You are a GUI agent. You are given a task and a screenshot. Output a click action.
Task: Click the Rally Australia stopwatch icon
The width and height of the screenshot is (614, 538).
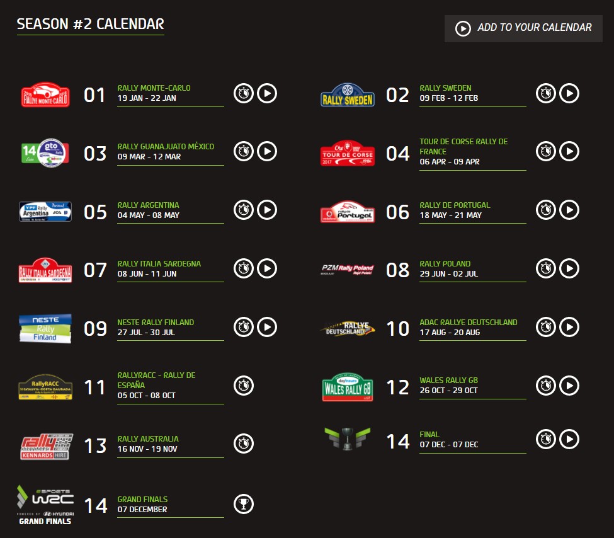click(244, 444)
